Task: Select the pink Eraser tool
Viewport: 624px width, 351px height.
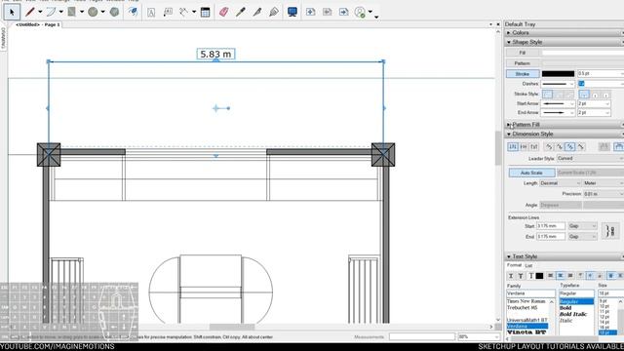Action: coord(224,12)
